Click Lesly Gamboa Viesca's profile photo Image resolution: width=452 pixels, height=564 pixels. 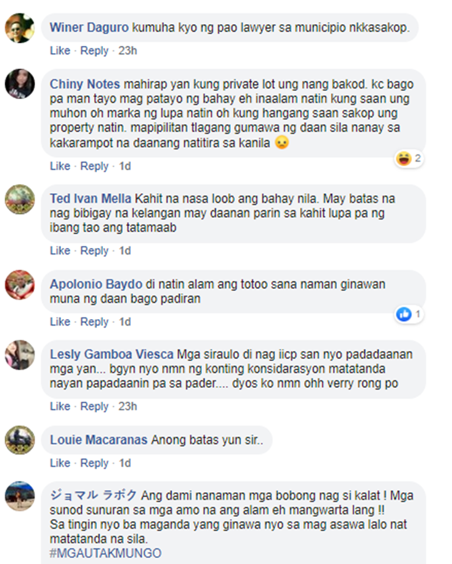(x=20, y=355)
